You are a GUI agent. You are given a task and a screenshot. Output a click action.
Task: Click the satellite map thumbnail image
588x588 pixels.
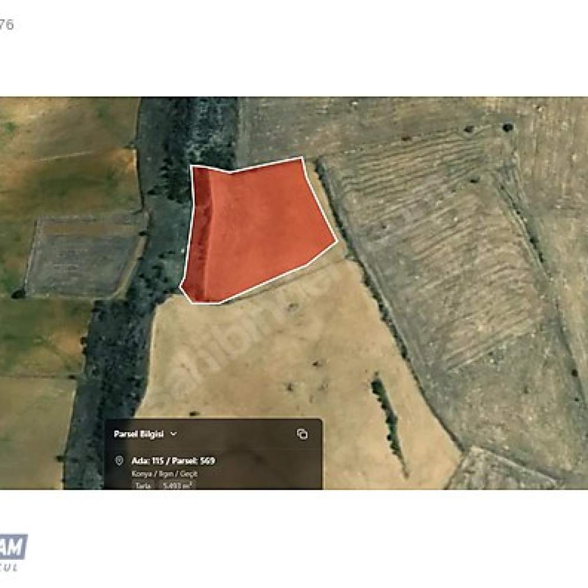pos(294,293)
